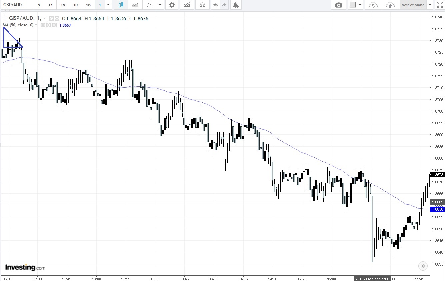Open the indicators bar-chart icon
Viewport: 445px width, 281px height.
pos(187,5)
